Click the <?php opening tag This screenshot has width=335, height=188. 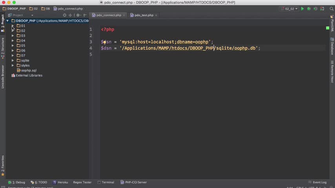[x=107, y=29]
